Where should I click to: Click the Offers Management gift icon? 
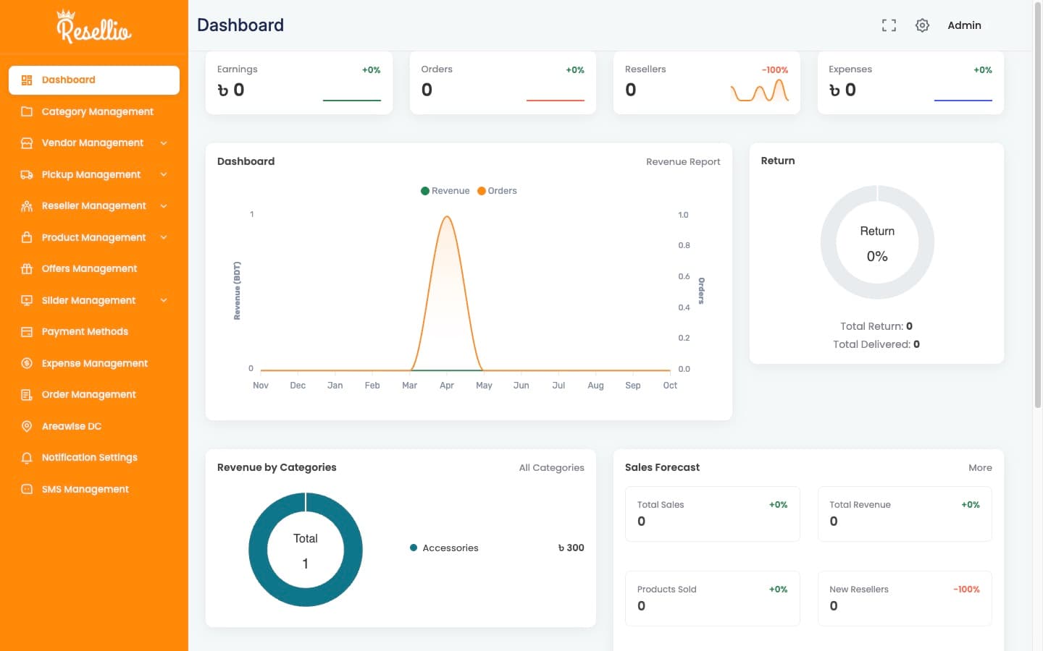click(x=27, y=269)
